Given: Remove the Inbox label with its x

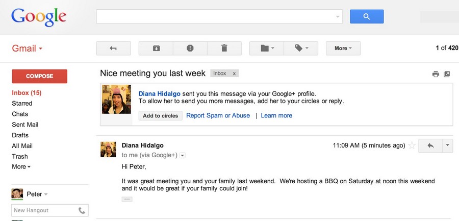Looking at the screenshot, I should 234,73.
